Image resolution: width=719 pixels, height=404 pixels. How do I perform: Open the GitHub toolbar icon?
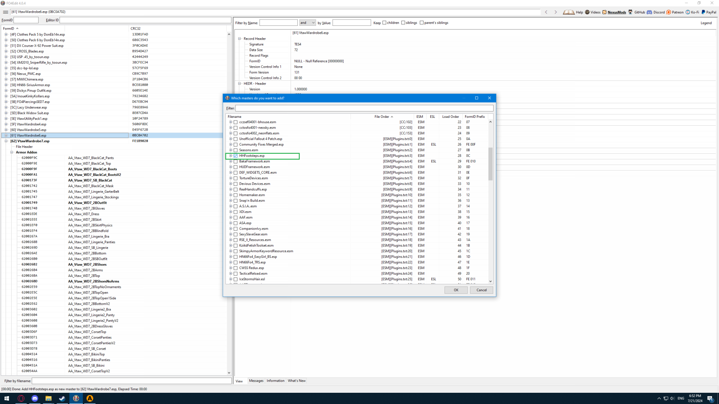coord(631,12)
